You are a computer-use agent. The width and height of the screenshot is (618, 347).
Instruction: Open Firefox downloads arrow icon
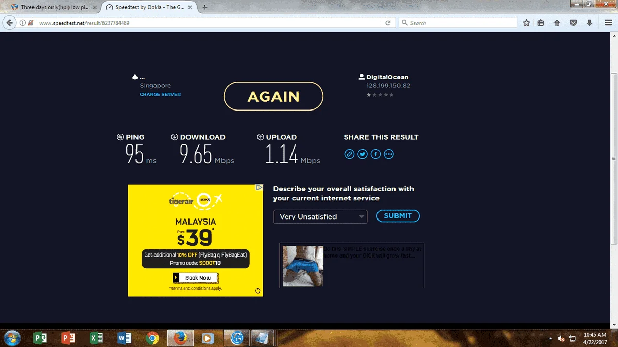(x=589, y=23)
